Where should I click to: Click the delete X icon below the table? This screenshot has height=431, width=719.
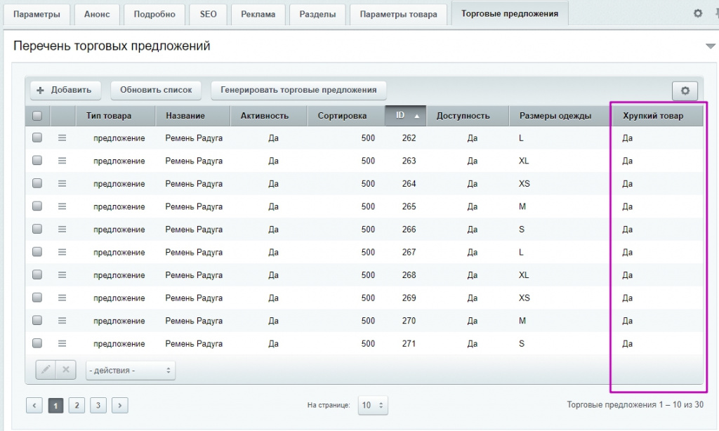pos(65,369)
